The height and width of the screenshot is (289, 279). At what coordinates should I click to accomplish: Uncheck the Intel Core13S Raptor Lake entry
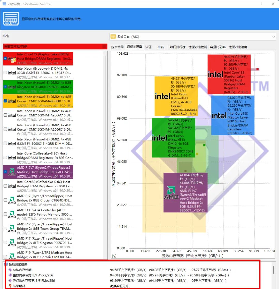5,59
